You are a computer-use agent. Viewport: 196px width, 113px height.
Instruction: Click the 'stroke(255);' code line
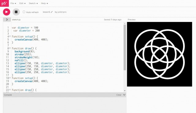pyautogui.click(x=23, y=54)
